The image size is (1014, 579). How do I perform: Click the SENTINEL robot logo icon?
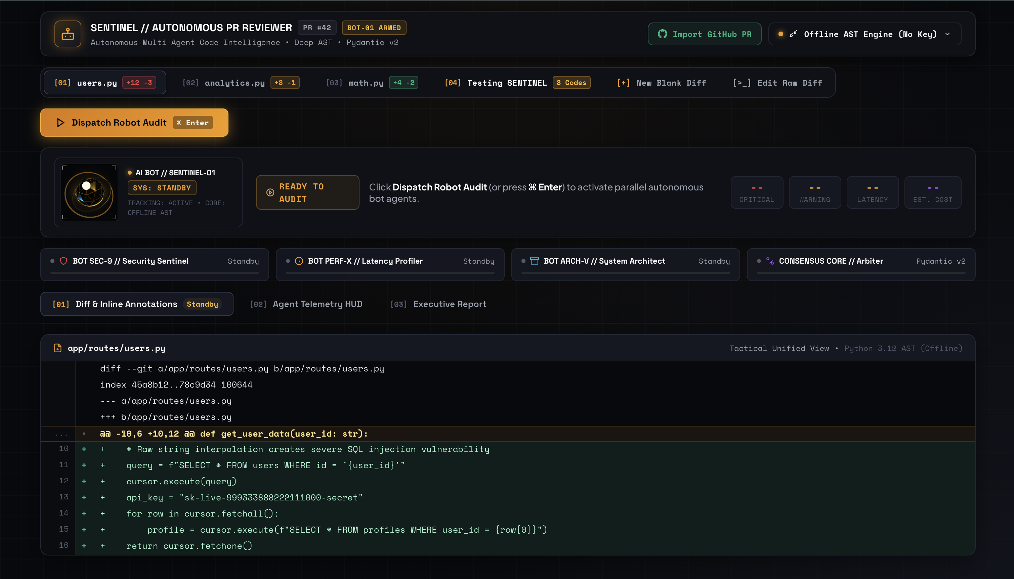click(x=68, y=34)
